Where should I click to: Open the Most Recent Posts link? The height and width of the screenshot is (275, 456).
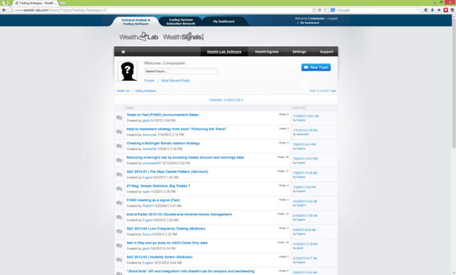(x=176, y=81)
